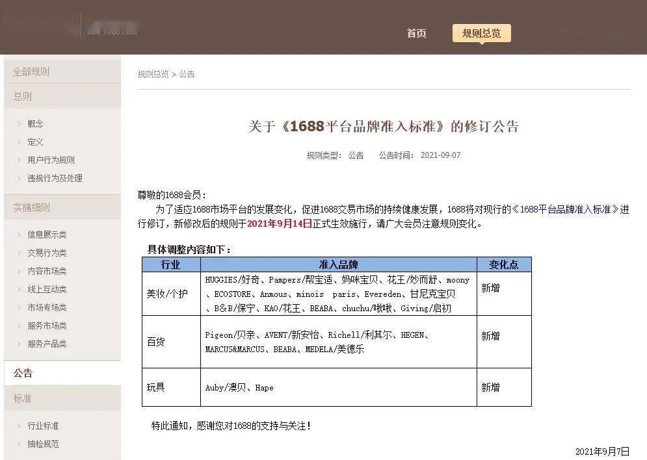Screen dimensions: 647x460
Task: Click the 变化点 table column header
Action: coord(504,264)
